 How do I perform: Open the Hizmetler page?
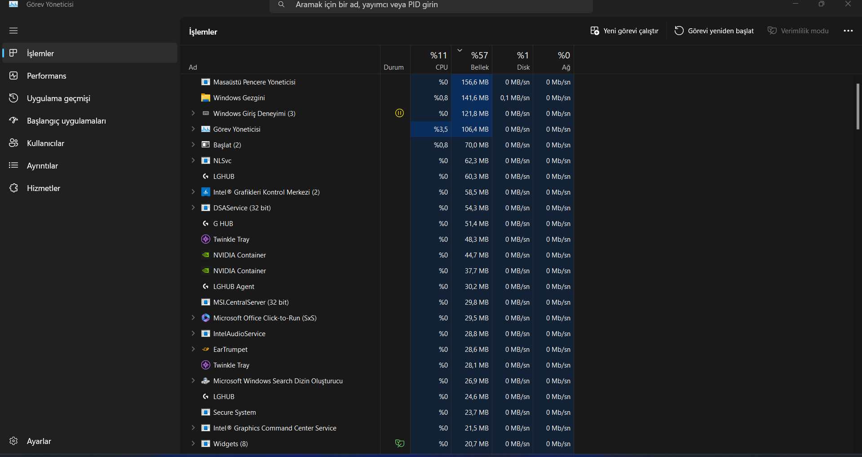pyautogui.click(x=90, y=188)
